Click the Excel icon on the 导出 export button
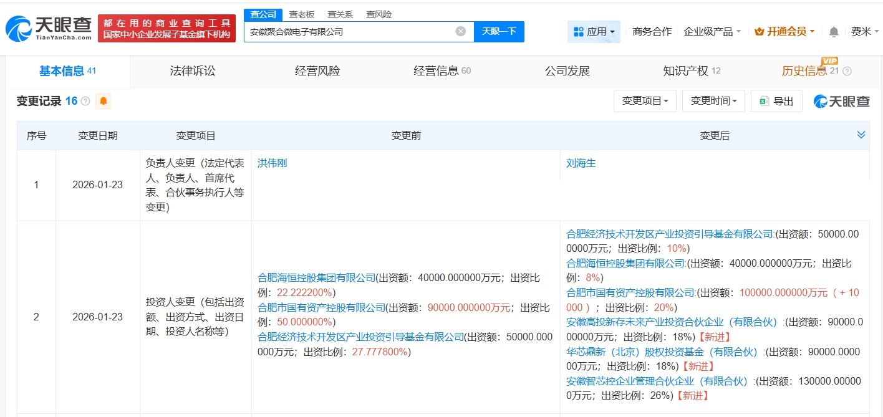883x417 pixels. (764, 101)
